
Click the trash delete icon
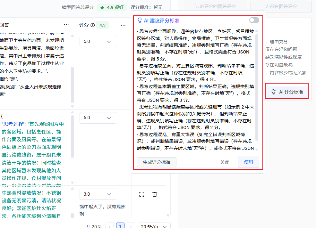point(155,194)
